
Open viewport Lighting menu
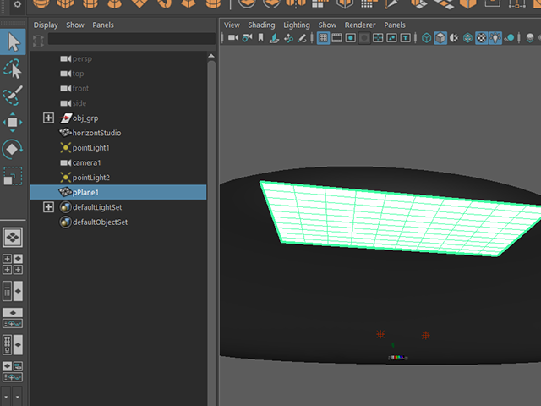[297, 25]
